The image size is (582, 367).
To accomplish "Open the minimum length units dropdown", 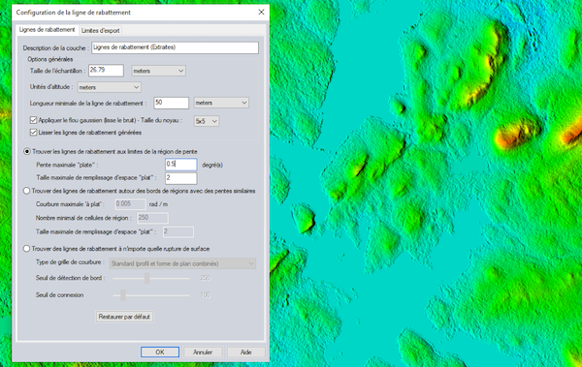I will (221, 103).
